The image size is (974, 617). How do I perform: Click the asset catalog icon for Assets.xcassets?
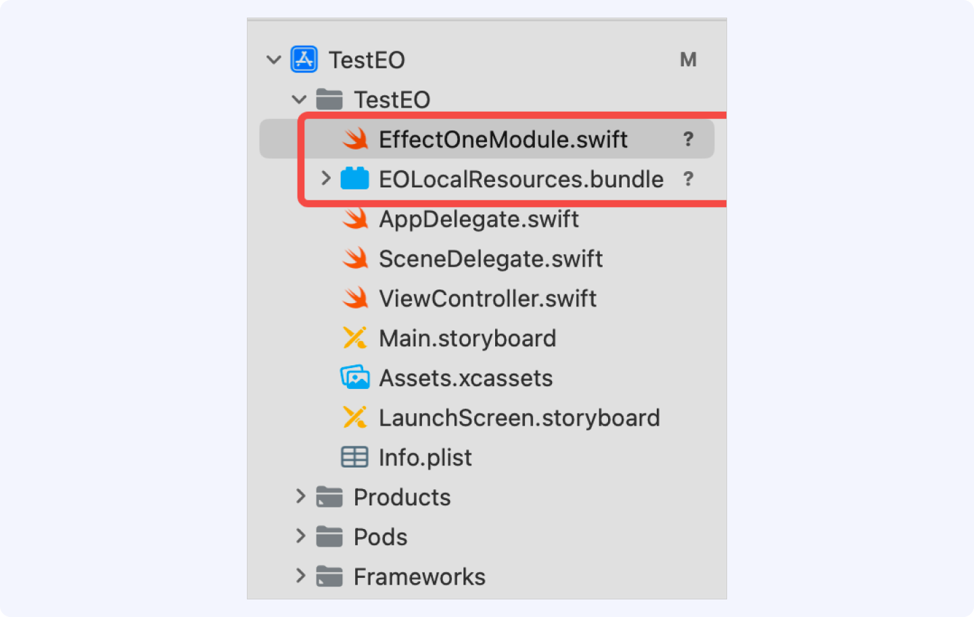(355, 378)
